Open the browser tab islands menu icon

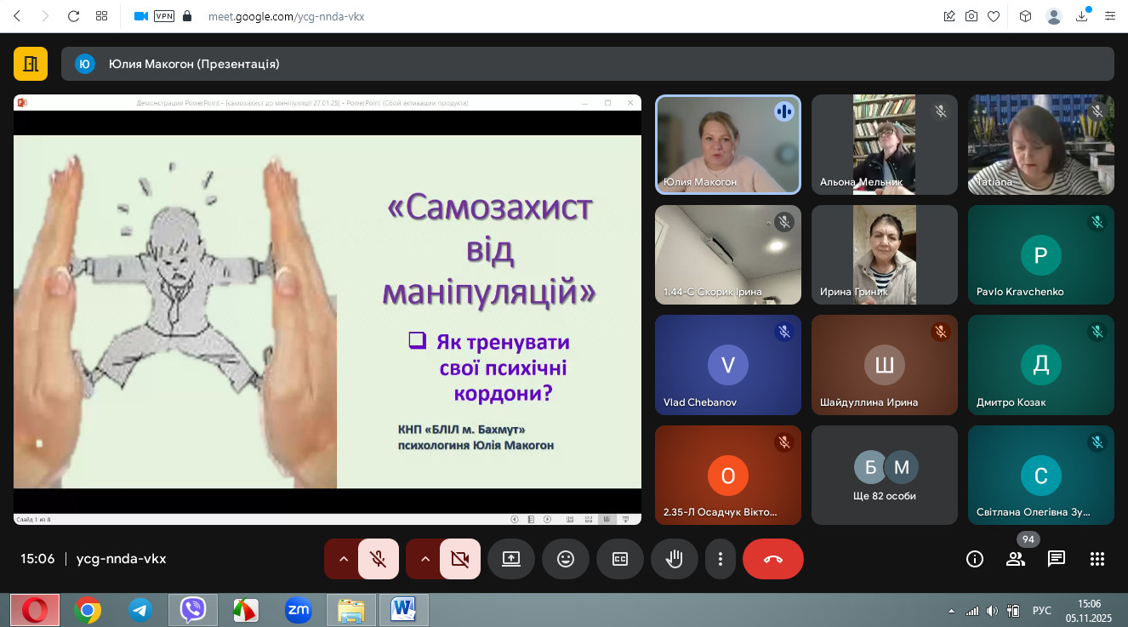pyautogui.click(x=102, y=16)
